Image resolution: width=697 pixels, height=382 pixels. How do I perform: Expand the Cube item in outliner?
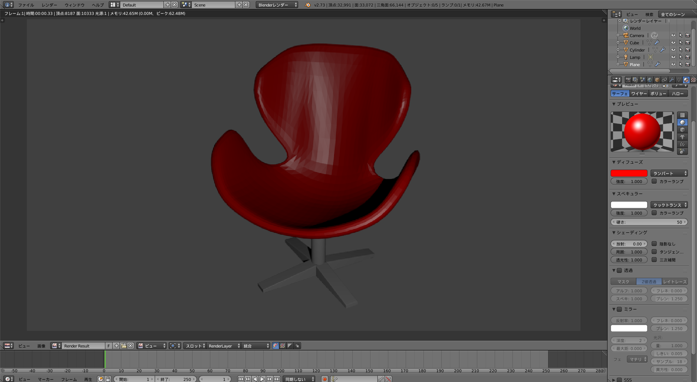pos(618,43)
